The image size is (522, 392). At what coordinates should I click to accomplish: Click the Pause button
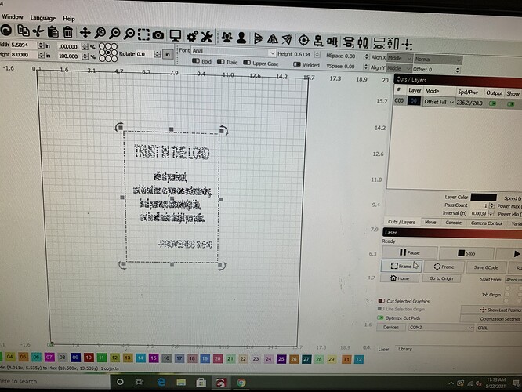tap(409, 252)
